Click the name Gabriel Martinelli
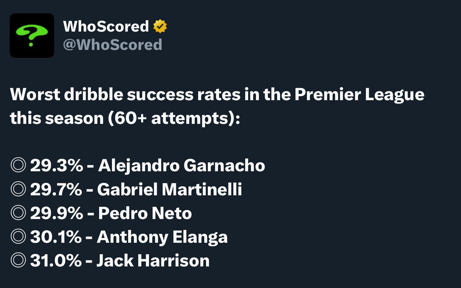This screenshot has height=288, width=461. 169,189
